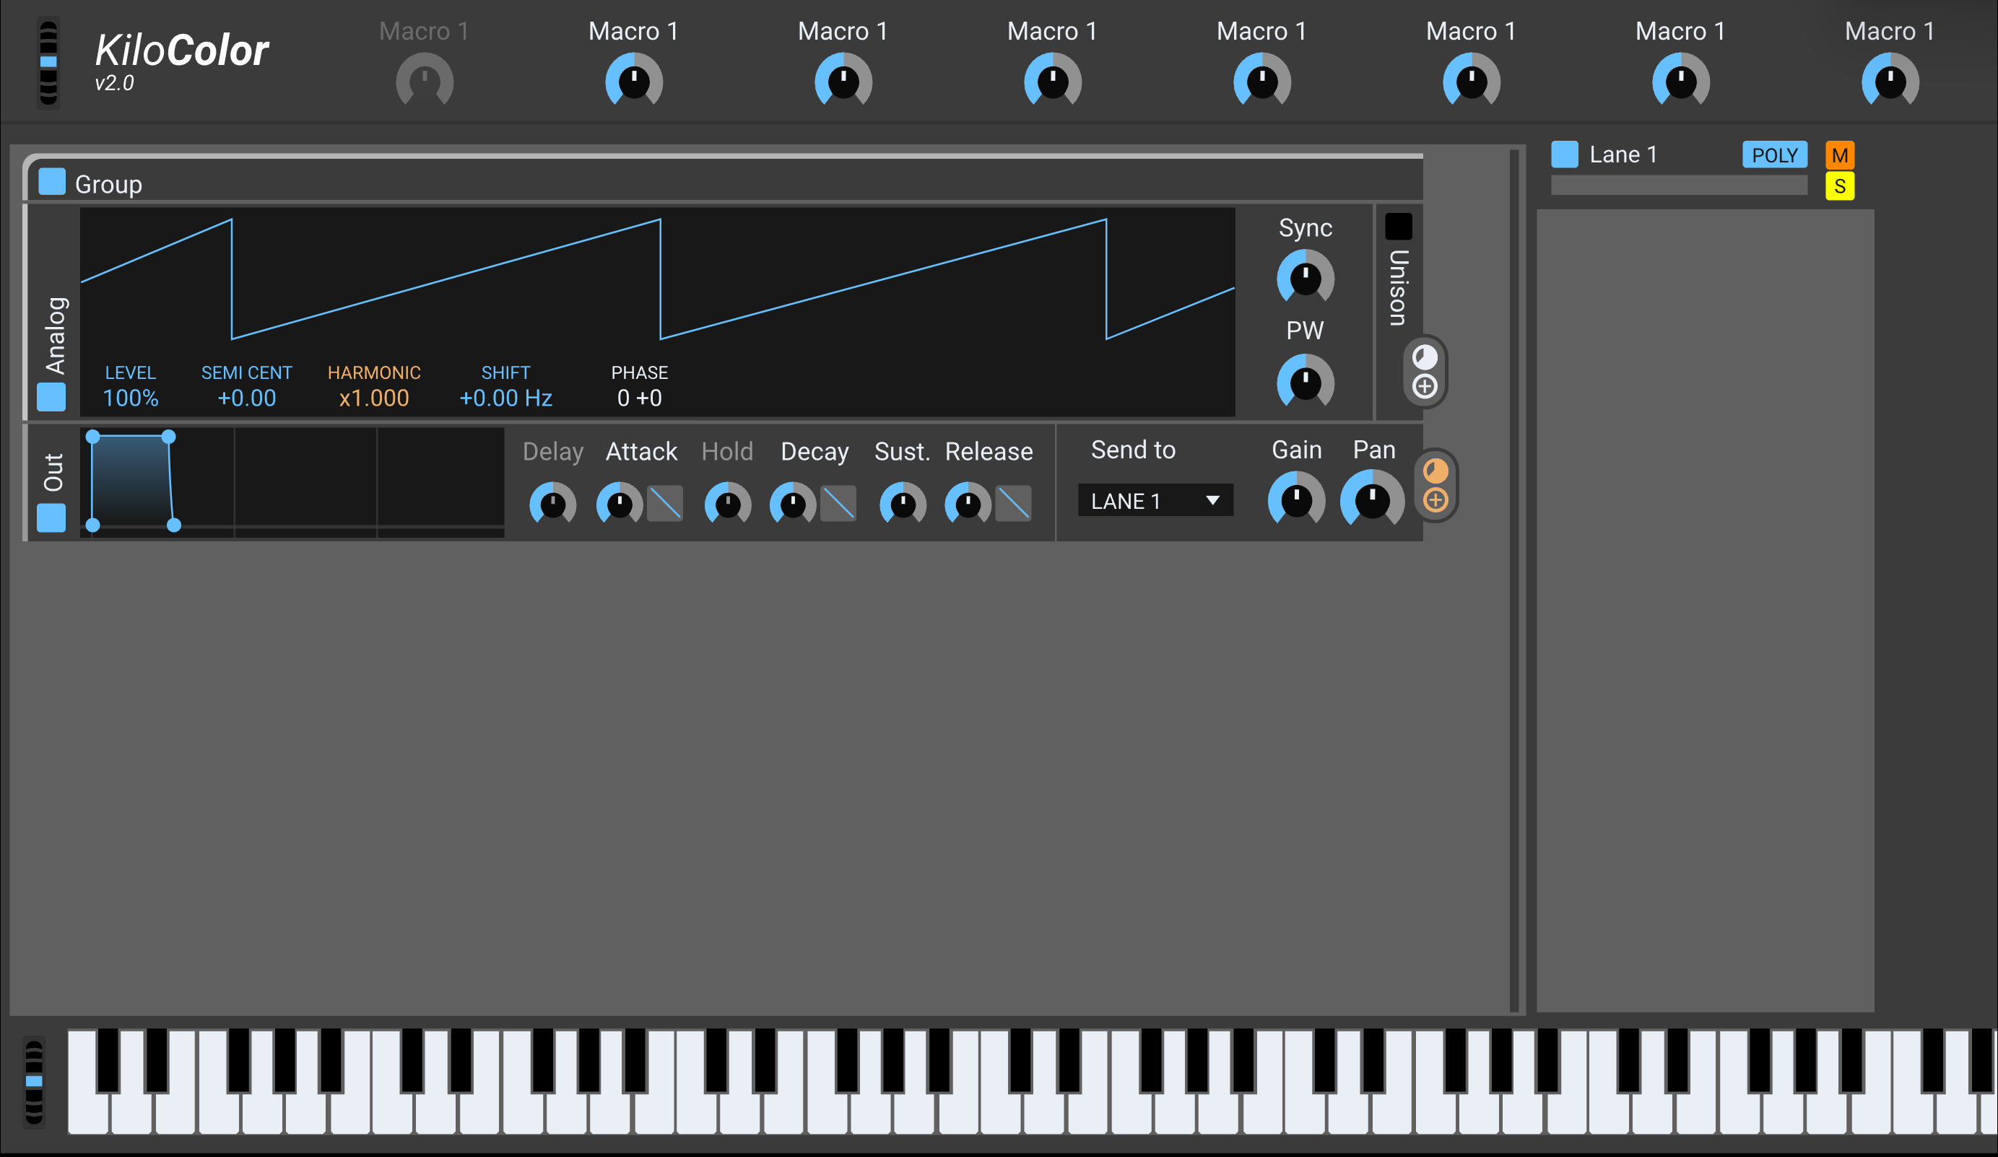The height and width of the screenshot is (1157, 1998).
Task: Click the white plus icon below Unison
Action: click(x=1425, y=387)
